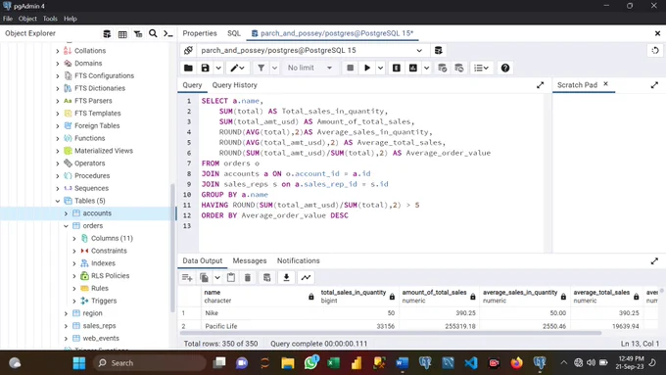The width and height of the screenshot is (666, 375).
Task: Open Excel from the taskbar
Action: tap(333, 363)
